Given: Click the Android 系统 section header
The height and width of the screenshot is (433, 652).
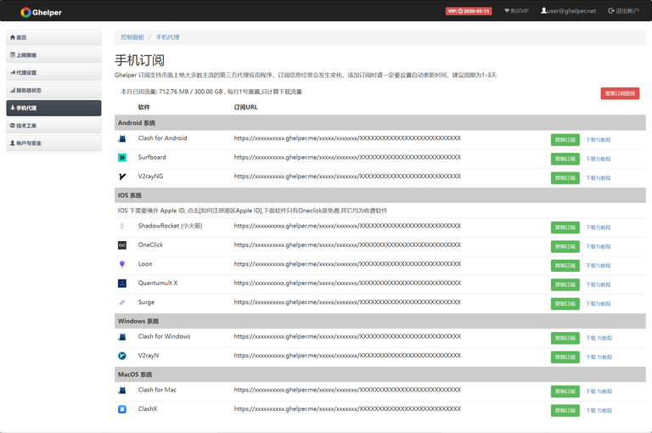Looking at the screenshot, I should [x=380, y=123].
